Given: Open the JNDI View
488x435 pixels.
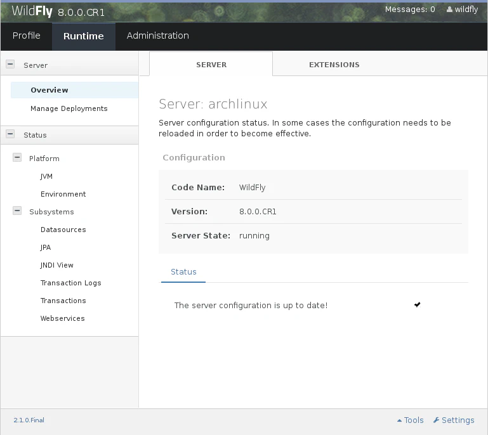Looking at the screenshot, I should point(56,265).
